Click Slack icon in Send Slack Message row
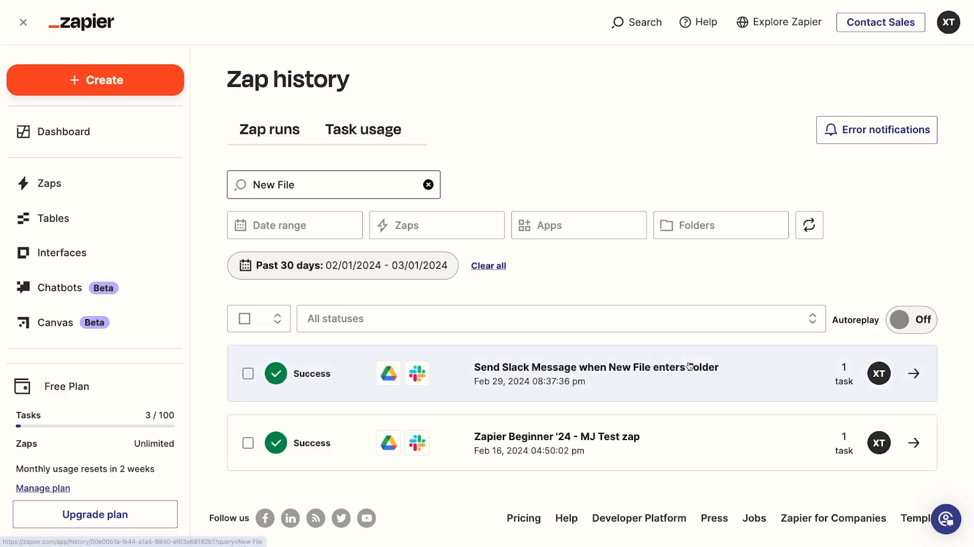 tap(417, 374)
